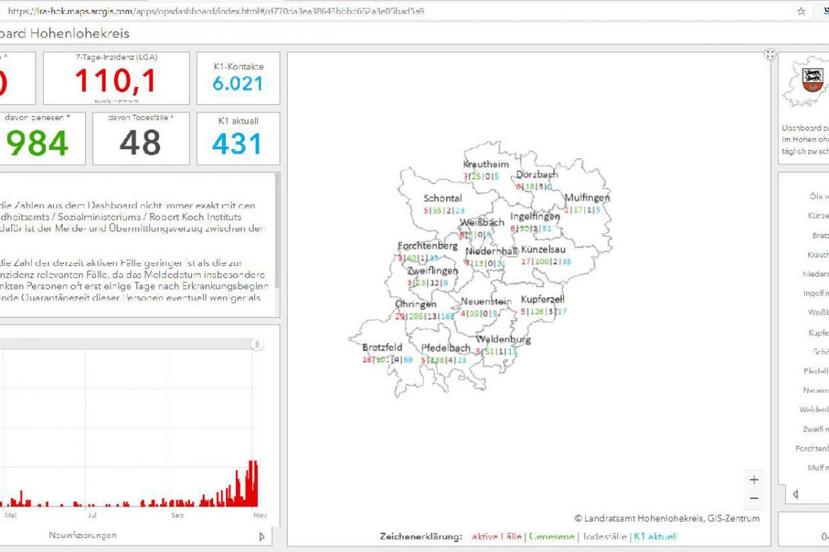Image resolution: width=829 pixels, height=552 pixels.
Task: Select Öhringen on the map
Action: pyautogui.click(x=416, y=304)
